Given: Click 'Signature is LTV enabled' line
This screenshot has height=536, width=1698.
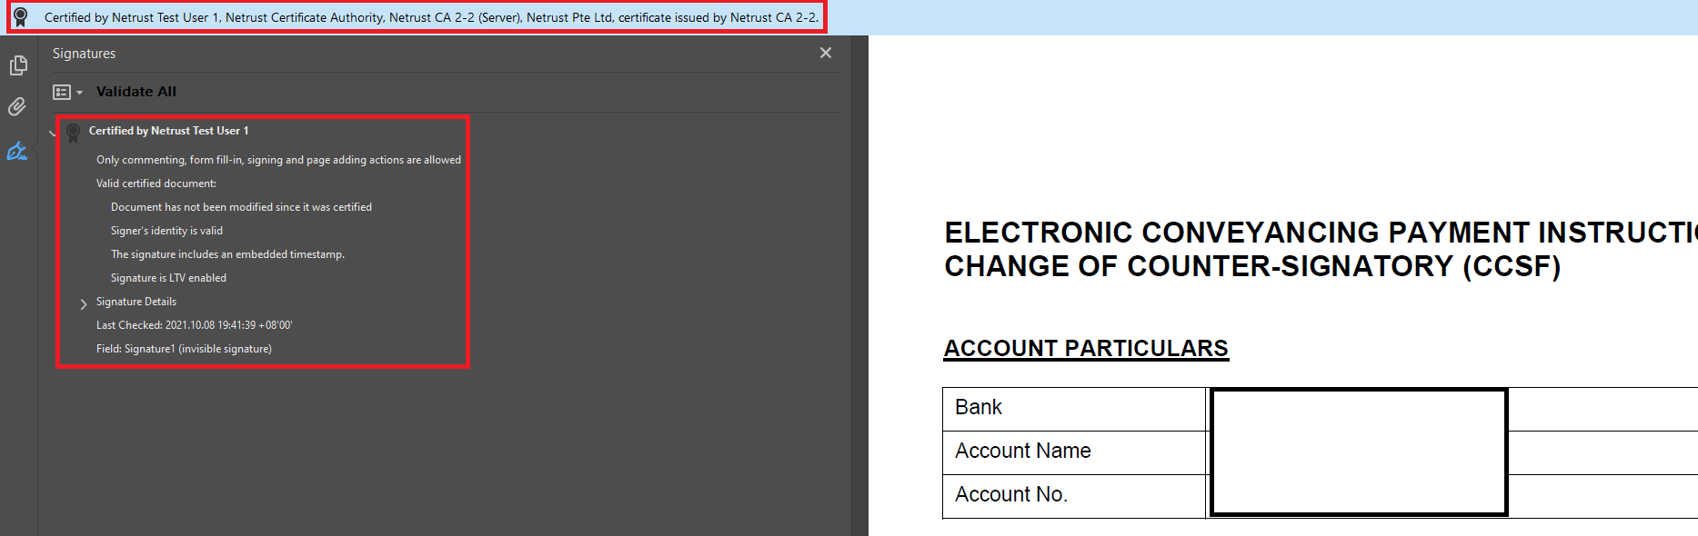Looking at the screenshot, I should (168, 278).
